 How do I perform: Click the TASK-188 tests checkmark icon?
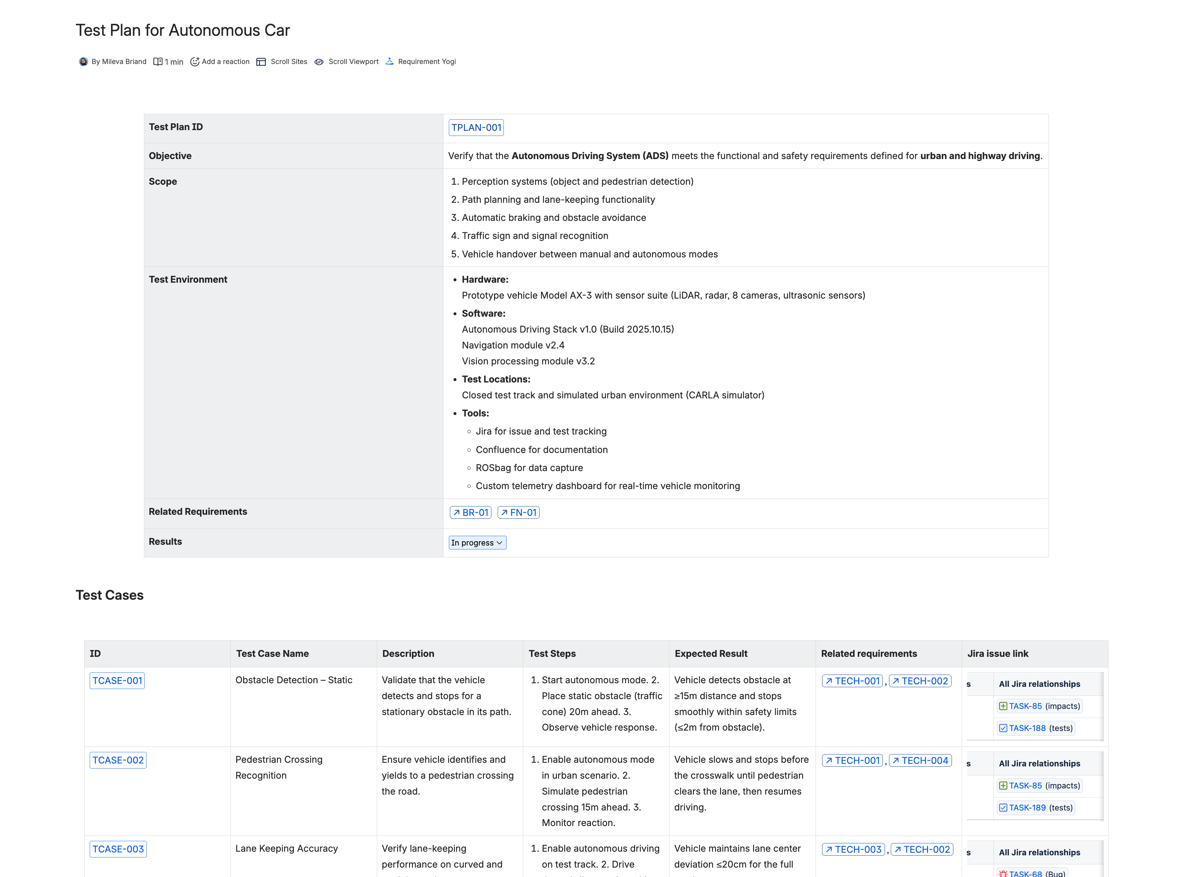coord(1003,728)
